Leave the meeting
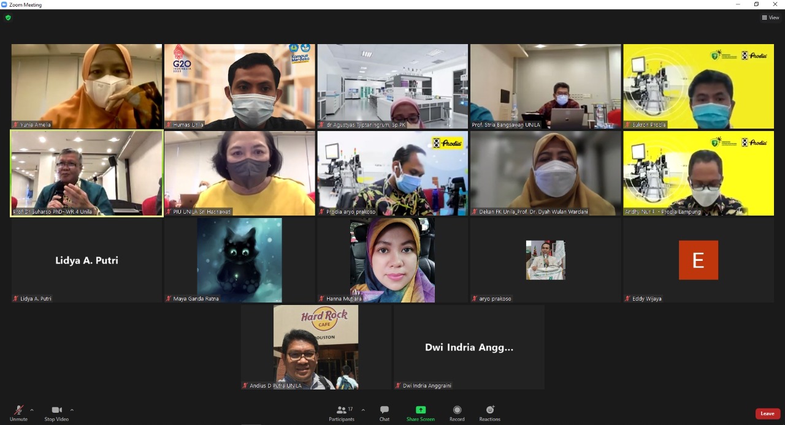Image resolution: width=785 pixels, height=425 pixels. [767, 413]
